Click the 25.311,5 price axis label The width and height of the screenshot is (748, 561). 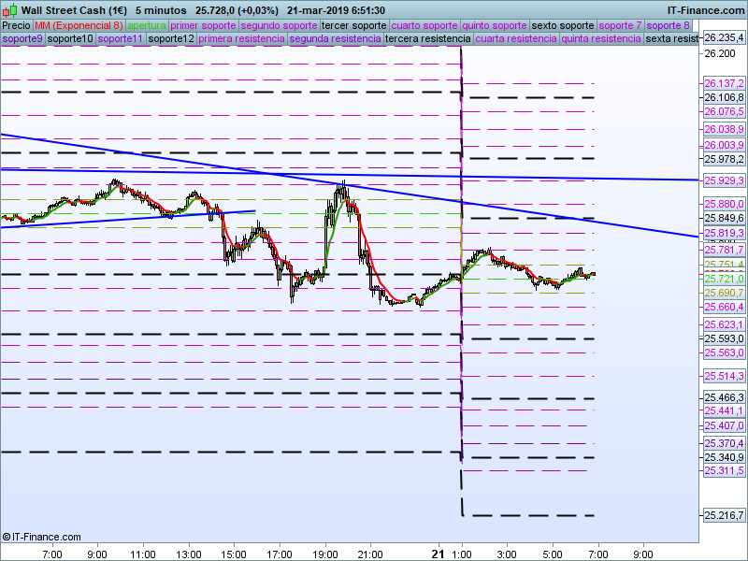pos(724,471)
